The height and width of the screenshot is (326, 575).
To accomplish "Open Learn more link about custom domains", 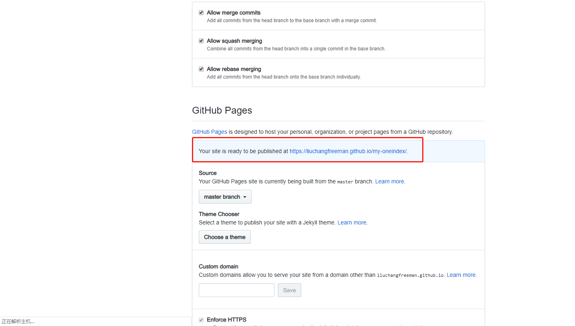I will (461, 275).
